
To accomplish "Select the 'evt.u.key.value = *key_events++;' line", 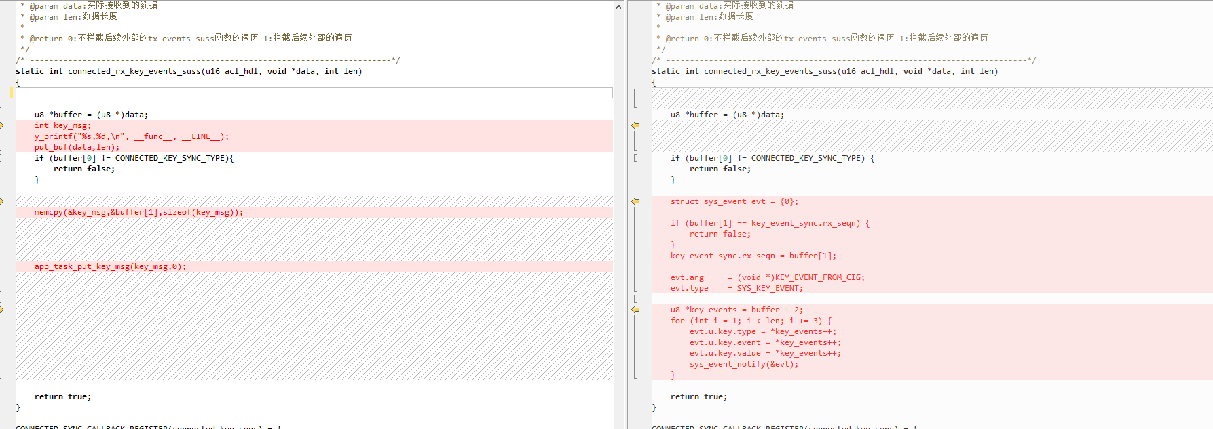I will [x=765, y=353].
